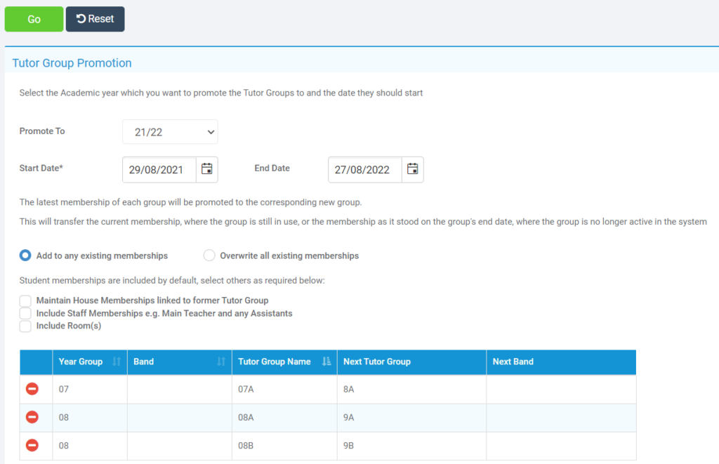Tick the Include Room(s) checkbox
Image resolution: width=719 pixels, height=464 pixels.
(x=25, y=326)
